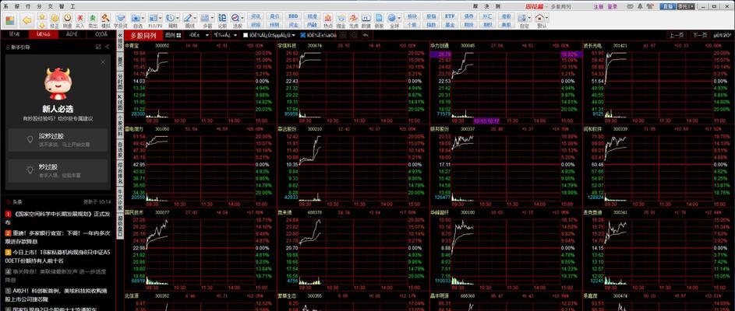Screen dimensions: 735x311
Task: Click the 资讯 toolbar button
Action: coord(256,16)
